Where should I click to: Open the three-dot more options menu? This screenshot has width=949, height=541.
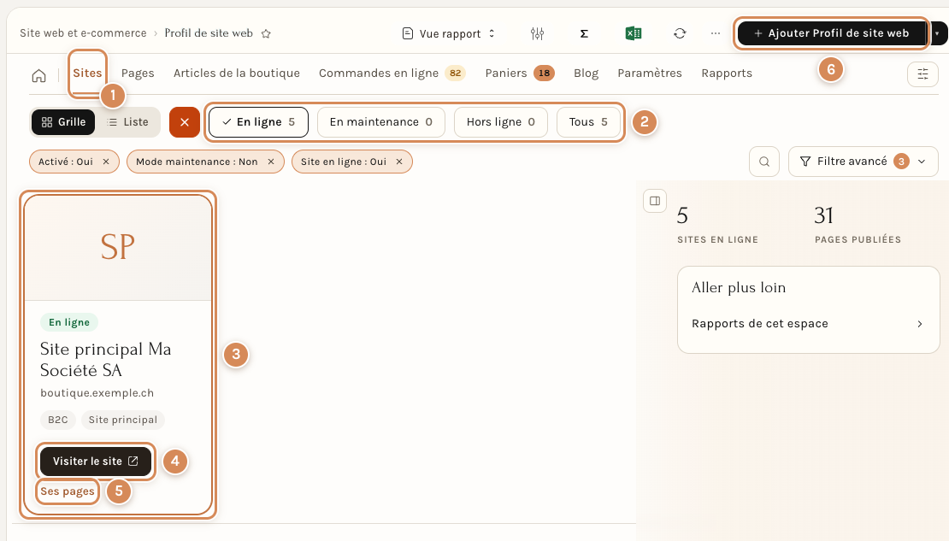[716, 33]
